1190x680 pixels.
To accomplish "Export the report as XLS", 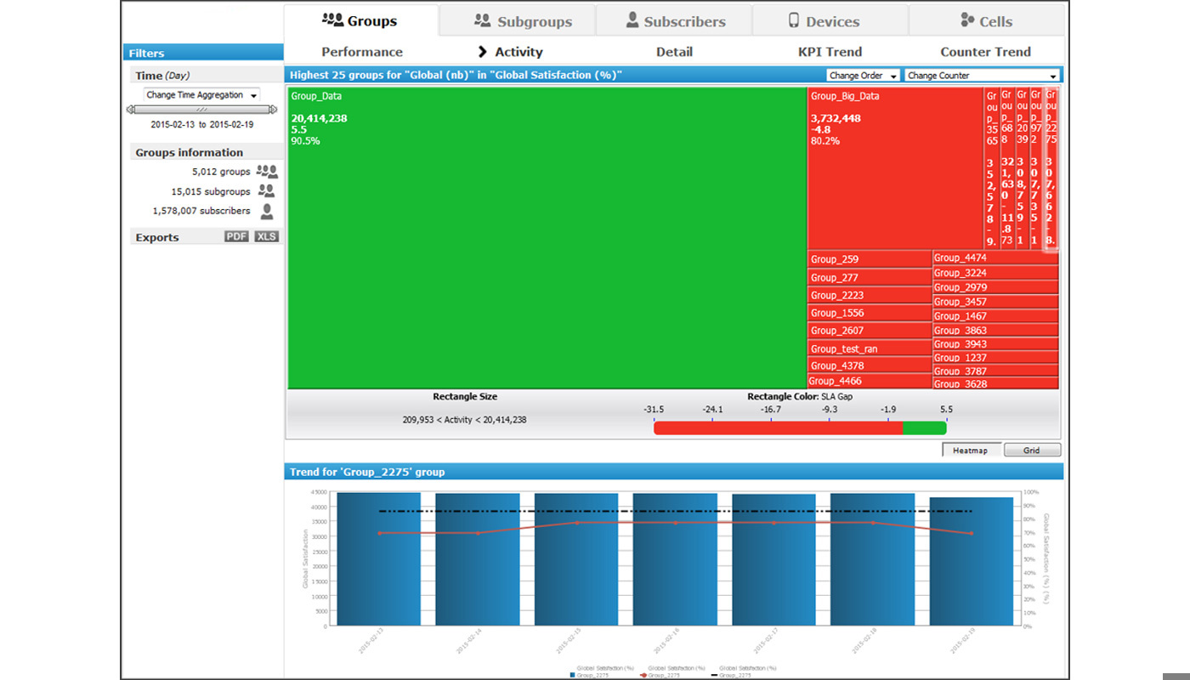I will [x=267, y=236].
